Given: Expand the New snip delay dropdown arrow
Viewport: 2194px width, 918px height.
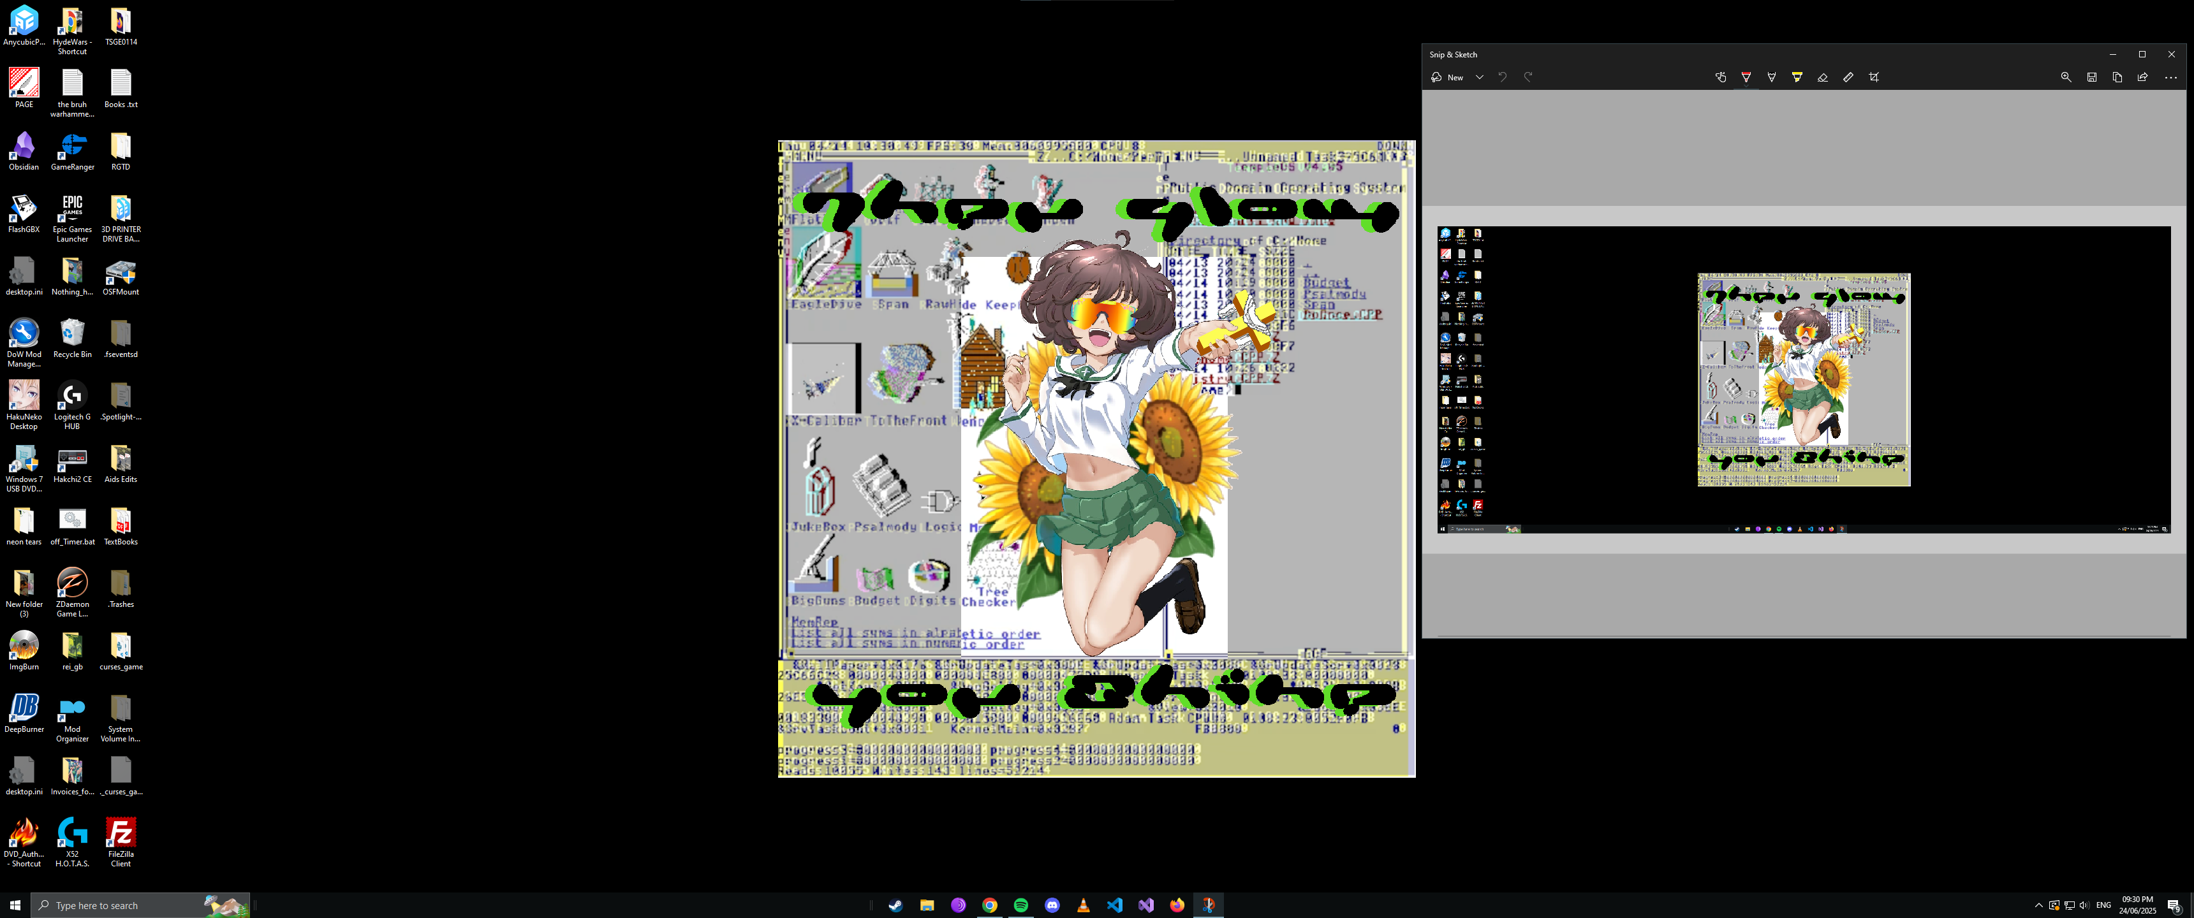Looking at the screenshot, I should pos(1480,78).
